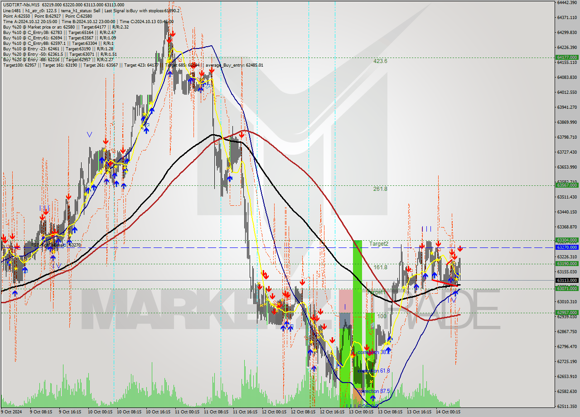Click the '13 Oct 08:15' time label
This screenshot has height=417, width=580.
click(390, 412)
